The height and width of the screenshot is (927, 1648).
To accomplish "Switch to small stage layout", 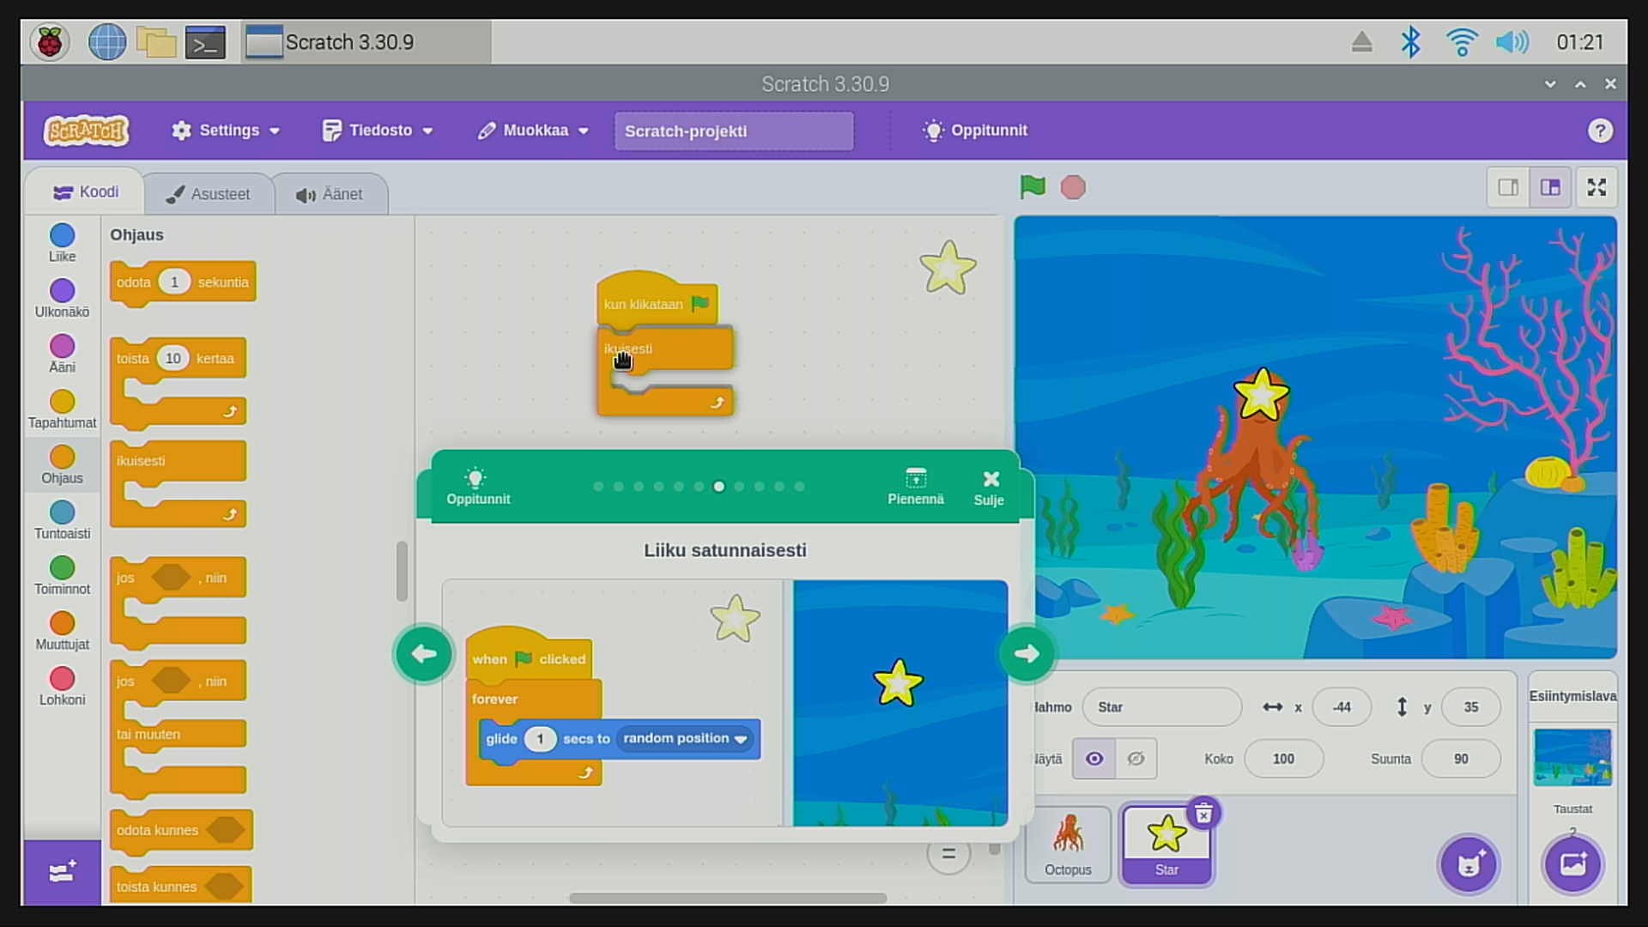I will pos(1508,187).
